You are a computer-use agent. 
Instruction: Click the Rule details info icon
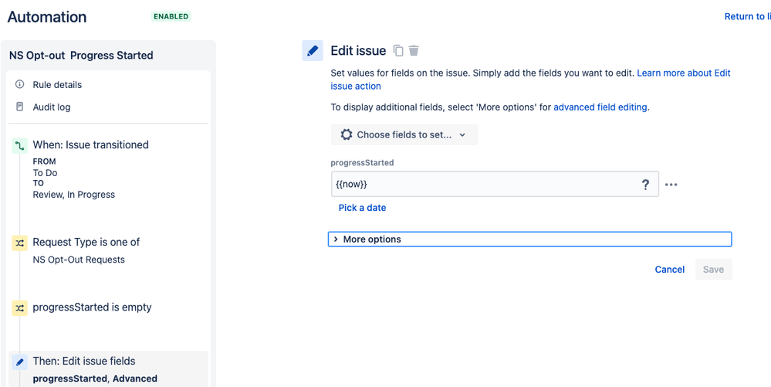pos(20,84)
